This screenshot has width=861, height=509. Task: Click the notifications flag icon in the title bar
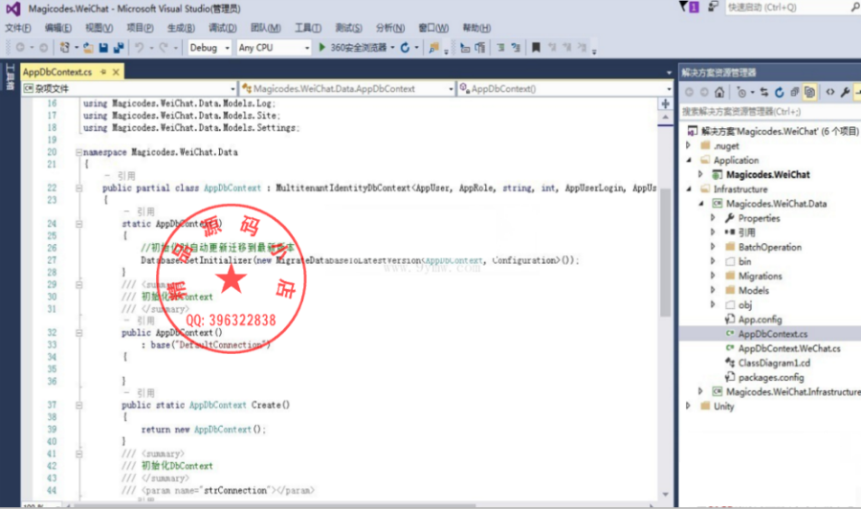click(x=689, y=7)
